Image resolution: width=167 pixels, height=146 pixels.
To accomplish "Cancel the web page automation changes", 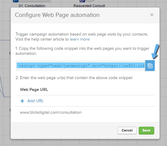I will click(127, 131).
